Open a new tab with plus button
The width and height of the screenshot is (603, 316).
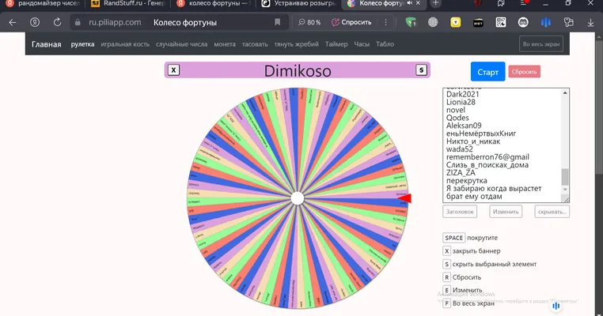tap(436, 3)
